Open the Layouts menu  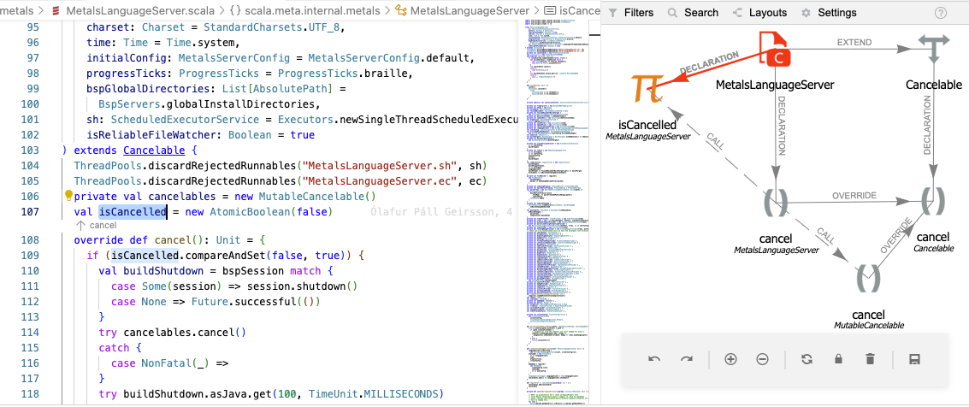pyautogui.click(x=759, y=12)
